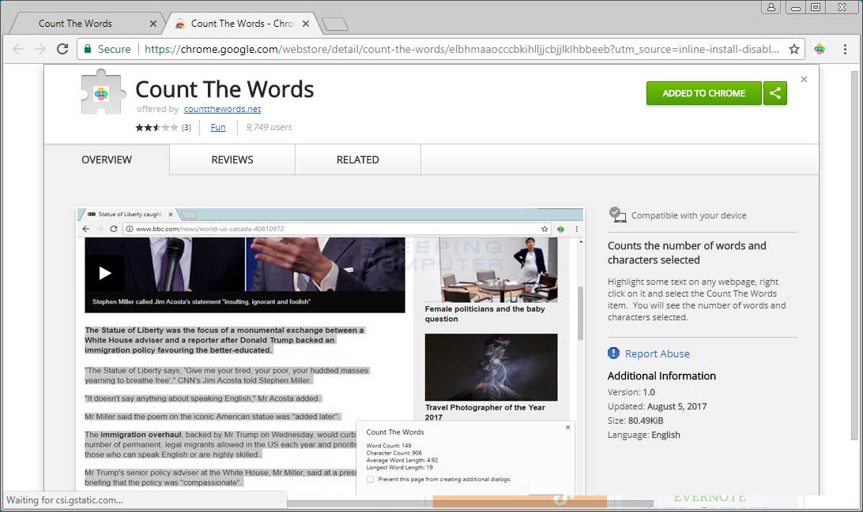The height and width of the screenshot is (512, 863).
Task: Click the bookmark star in the preview browser
Action: (x=545, y=229)
